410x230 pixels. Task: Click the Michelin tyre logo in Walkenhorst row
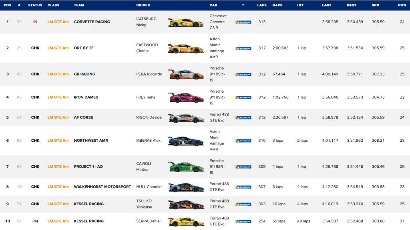(243, 187)
